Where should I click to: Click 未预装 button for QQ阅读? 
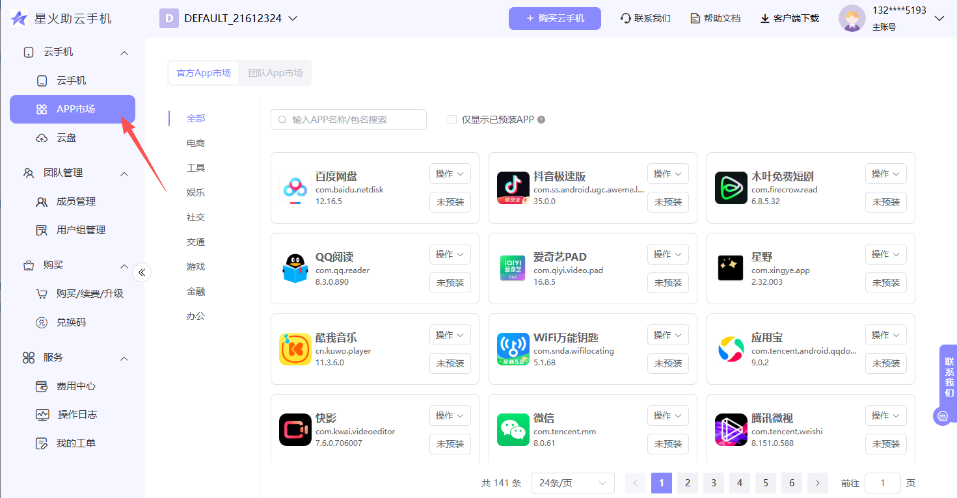tap(450, 283)
